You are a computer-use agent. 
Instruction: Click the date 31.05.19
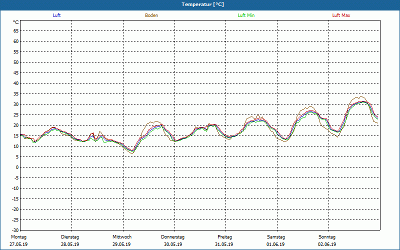[x=224, y=244]
